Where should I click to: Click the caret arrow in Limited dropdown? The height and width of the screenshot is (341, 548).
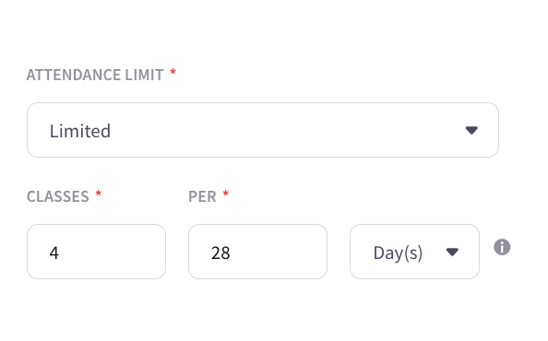tap(471, 131)
